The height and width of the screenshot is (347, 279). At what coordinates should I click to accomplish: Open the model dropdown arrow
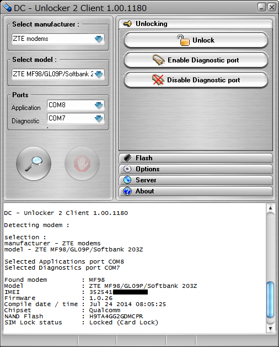(x=99, y=74)
